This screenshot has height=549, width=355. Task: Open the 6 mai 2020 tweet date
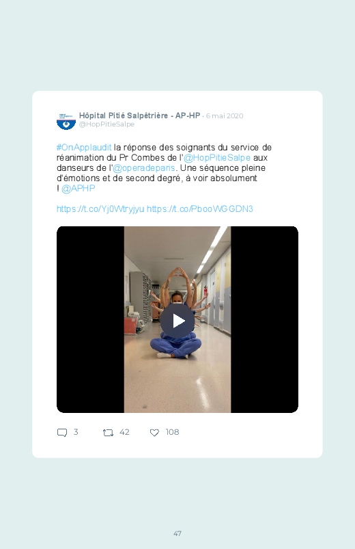coord(225,116)
